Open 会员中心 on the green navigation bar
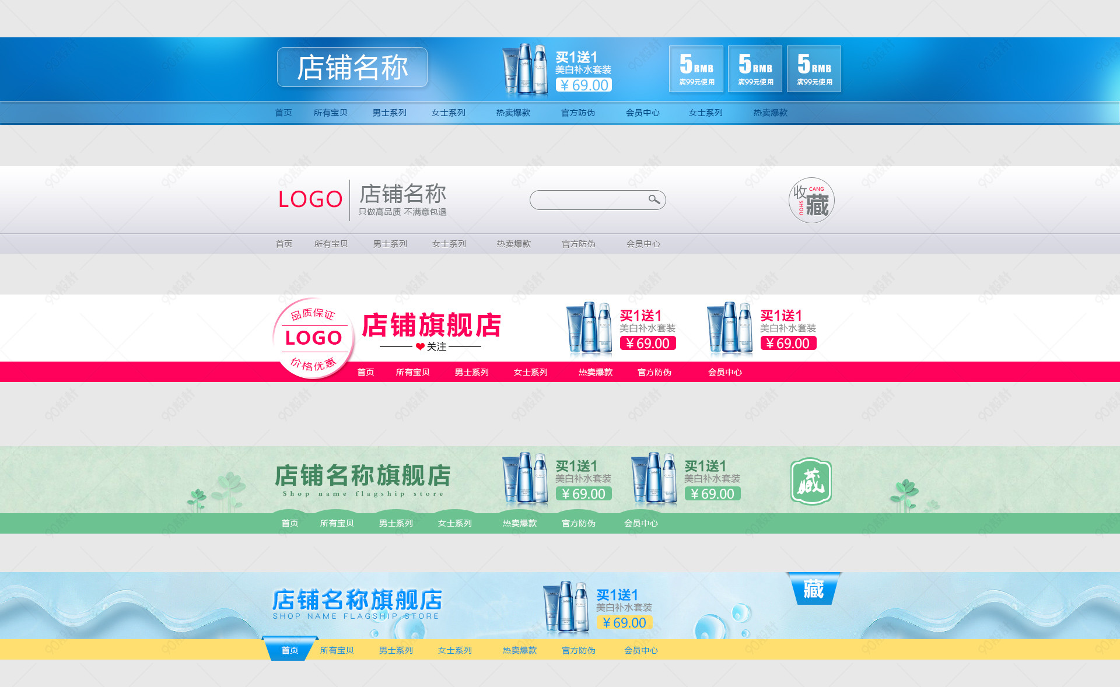This screenshot has width=1120, height=687. tap(642, 523)
